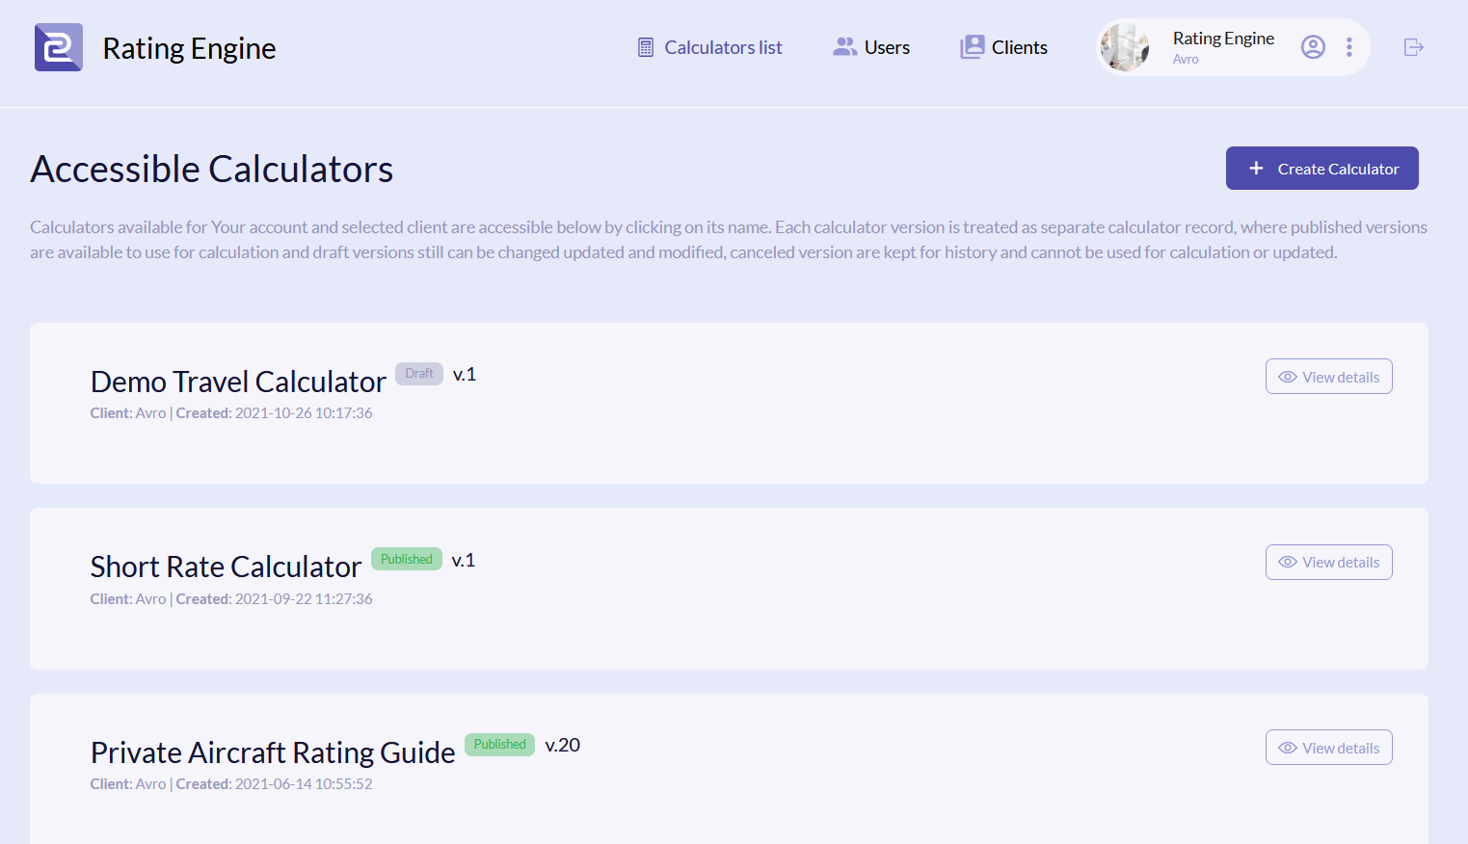Click the plus icon on Create Calculator
This screenshot has height=844, width=1468.
pyautogui.click(x=1256, y=168)
